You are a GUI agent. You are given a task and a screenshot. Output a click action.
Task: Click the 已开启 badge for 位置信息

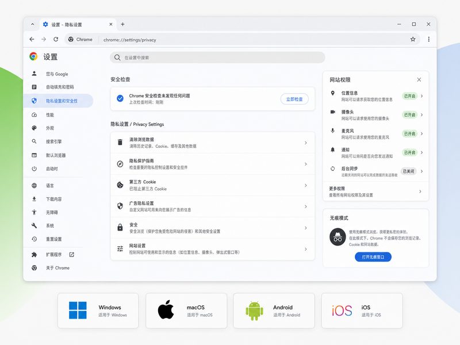[409, 96]
